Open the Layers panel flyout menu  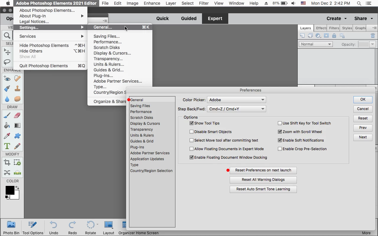pos(374,28)
